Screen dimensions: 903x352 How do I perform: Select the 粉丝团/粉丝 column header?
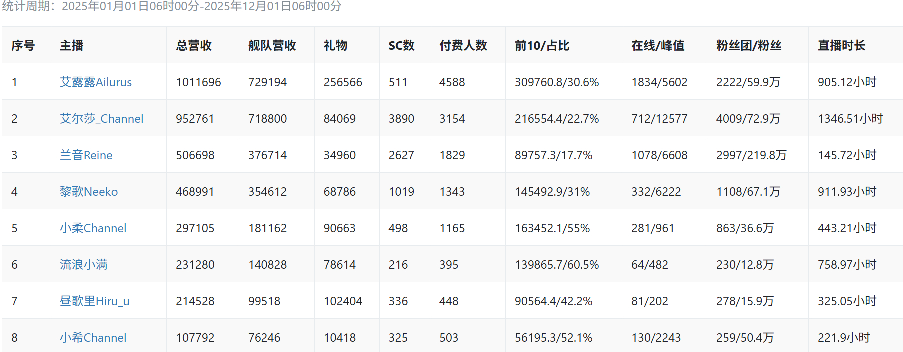point(748,46)
